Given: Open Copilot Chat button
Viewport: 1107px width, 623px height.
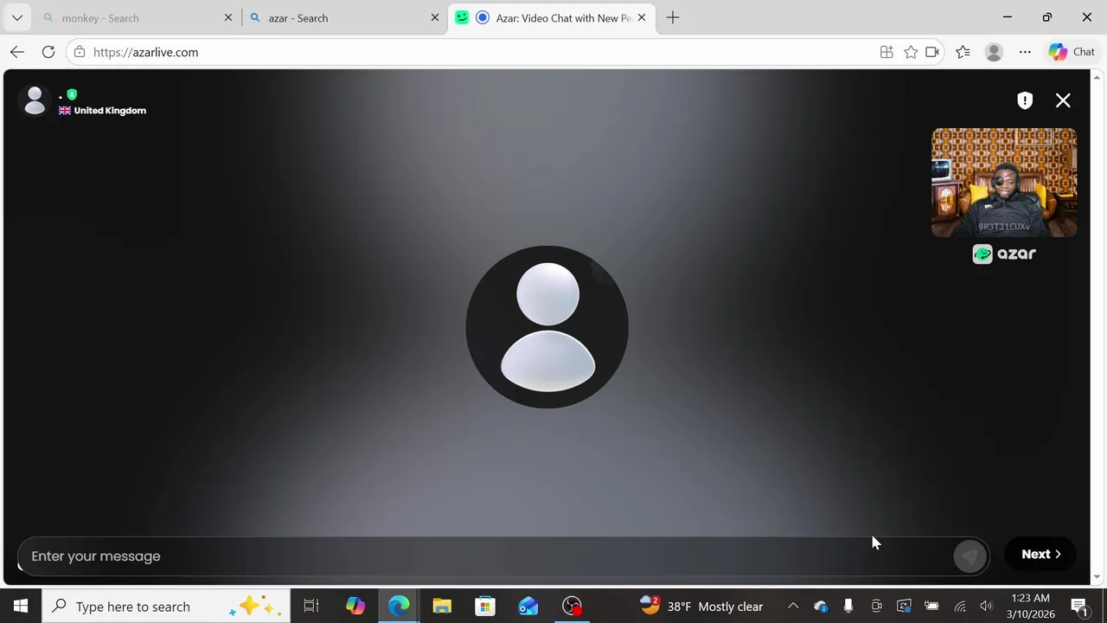Looking at the screenshot, I should 1072,52.
